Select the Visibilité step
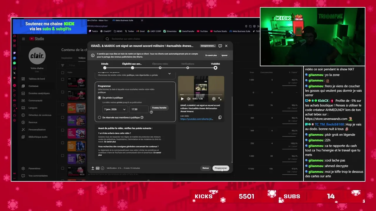This screenshot has width=376, height=211. [215, 66]
